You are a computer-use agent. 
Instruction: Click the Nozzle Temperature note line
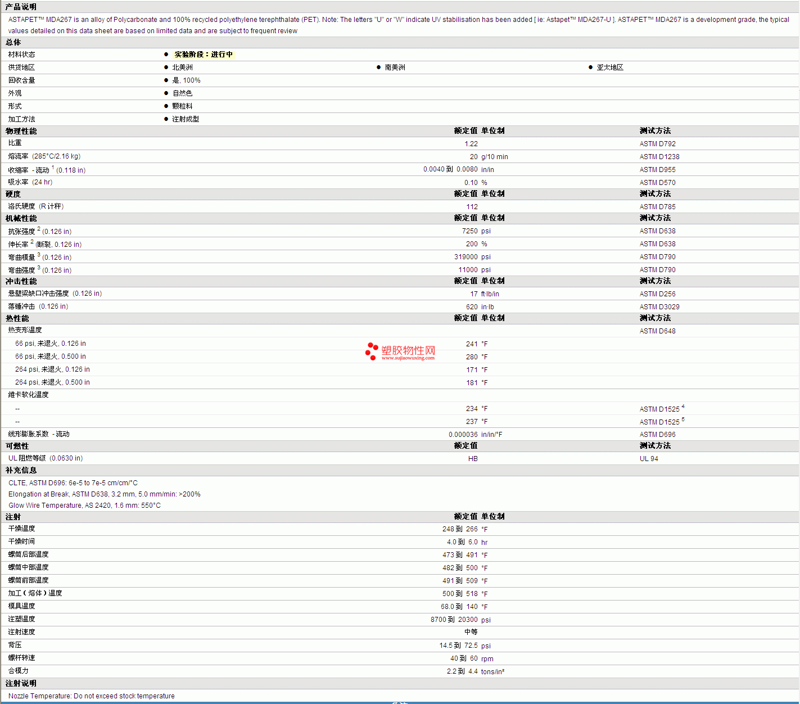pos(92,696)
